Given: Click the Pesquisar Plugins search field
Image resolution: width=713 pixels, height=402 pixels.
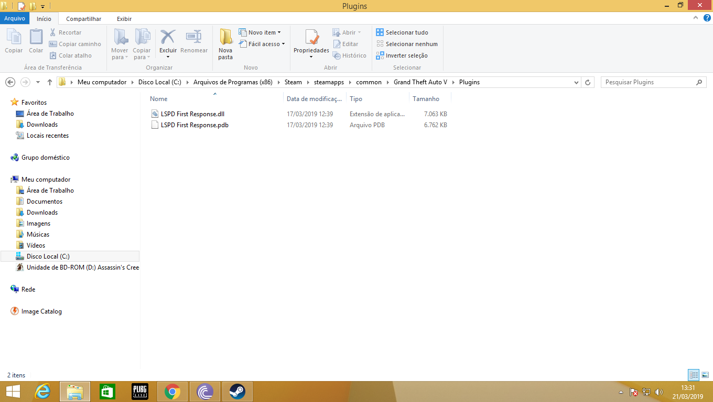Looking at the screenshot, I should [x=650, y=82].
